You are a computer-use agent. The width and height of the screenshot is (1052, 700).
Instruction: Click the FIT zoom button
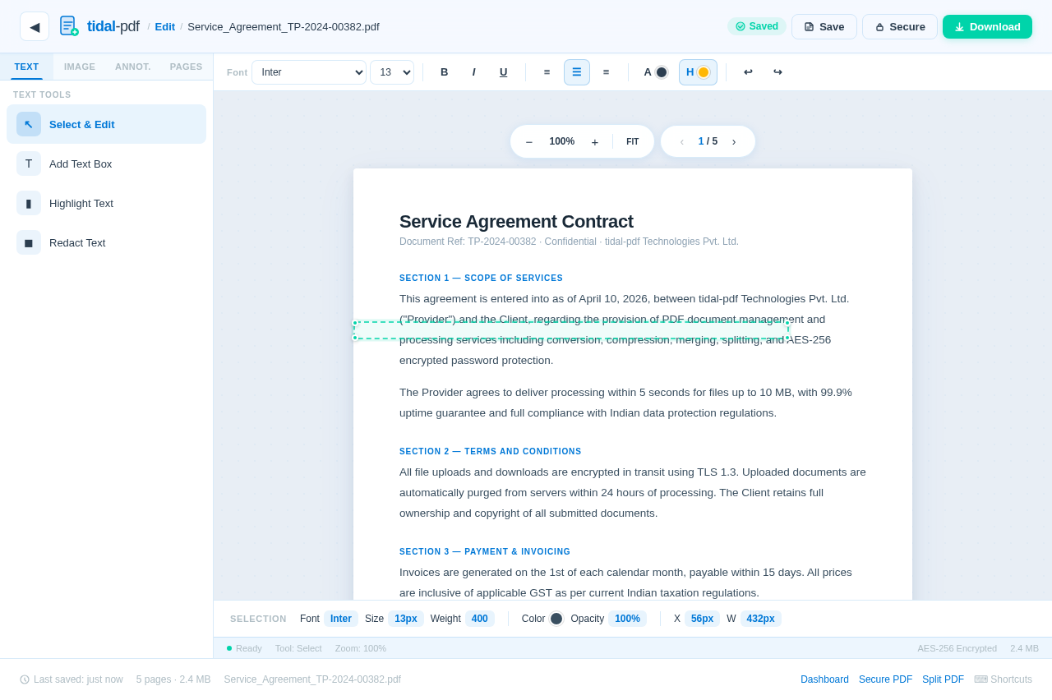pyautogui.click(x=633, y=141)
